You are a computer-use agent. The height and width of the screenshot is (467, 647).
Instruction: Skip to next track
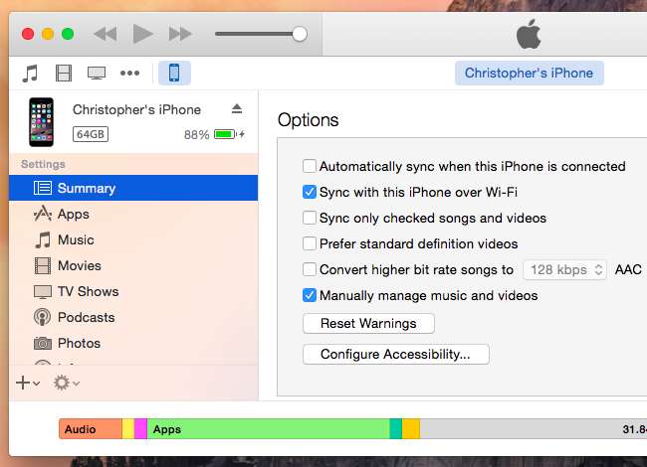(x=180, y=34)
